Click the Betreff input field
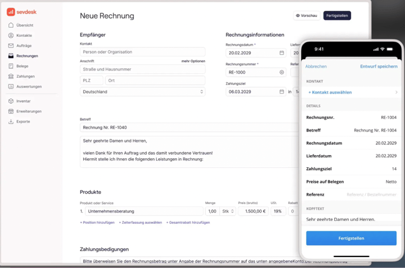This screenshot has height=268, width=405. point(189,127)
